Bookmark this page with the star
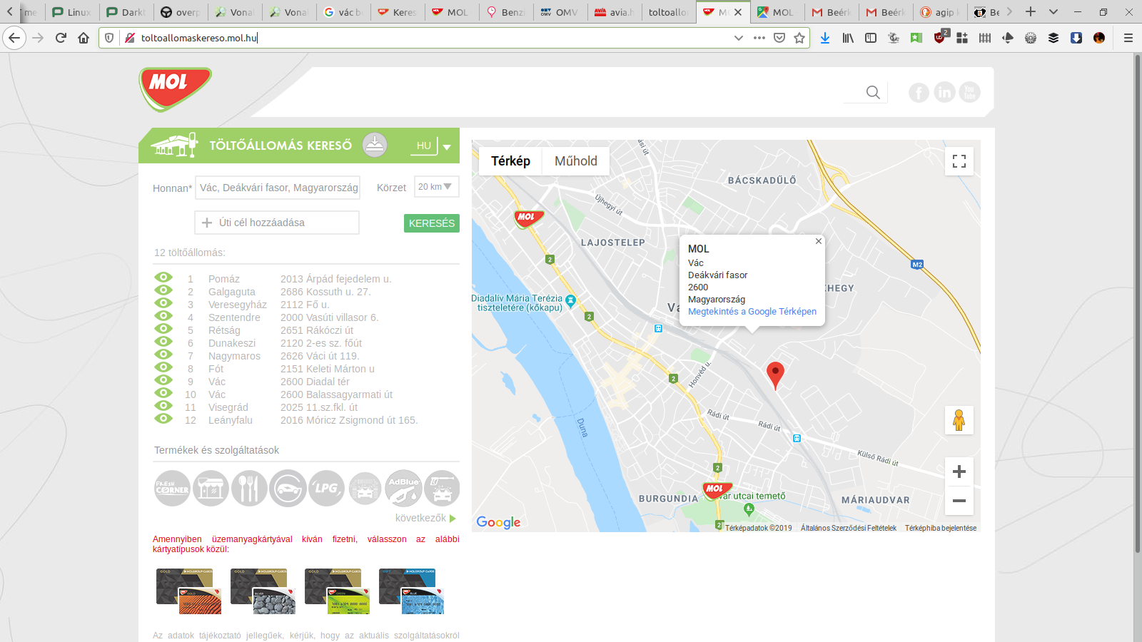Image resolution: width=1142 pixels, height=642 pixels. 799,38
